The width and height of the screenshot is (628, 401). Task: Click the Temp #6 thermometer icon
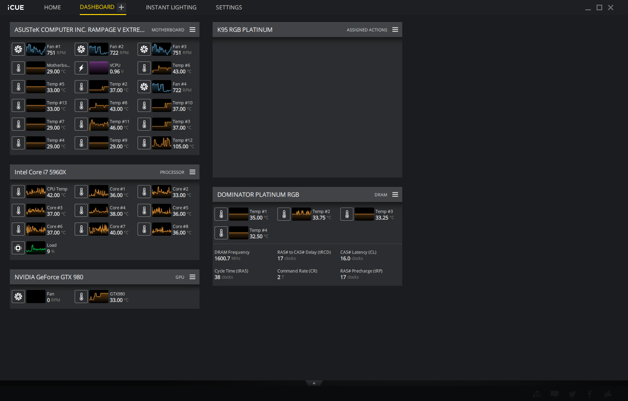[144, 68]
